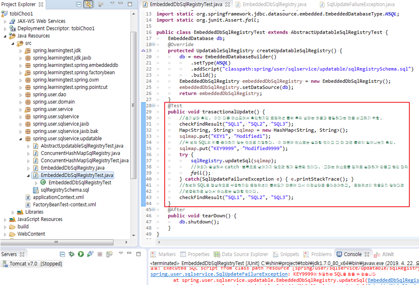Expand the Libraries node
The image size is (419, 285).
[x=13, y=212]
